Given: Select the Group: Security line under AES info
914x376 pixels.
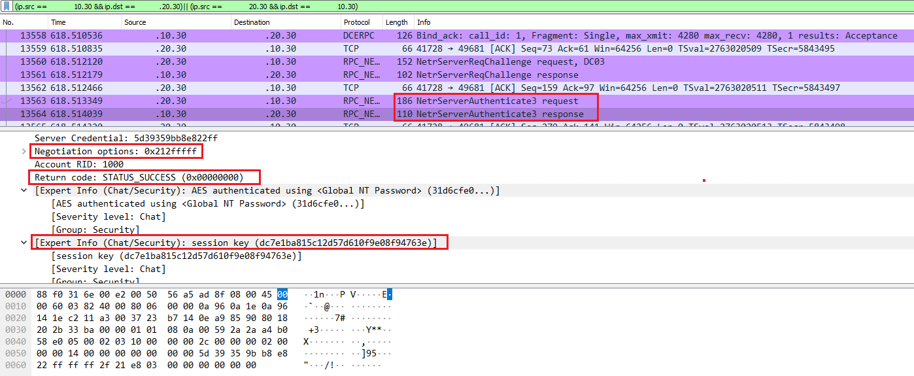Looking at the screenshot, I should [x=95, y=230].
